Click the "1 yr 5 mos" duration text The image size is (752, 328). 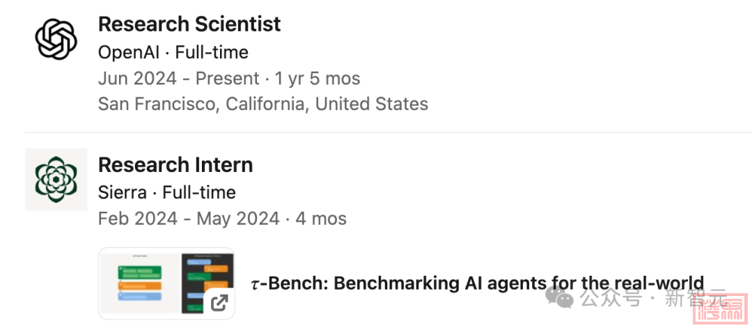(x=318, y=79)
